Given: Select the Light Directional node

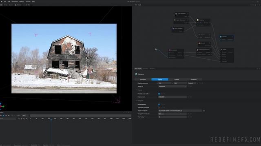Looking at the screenshot, I should click(x=181, y=21).
